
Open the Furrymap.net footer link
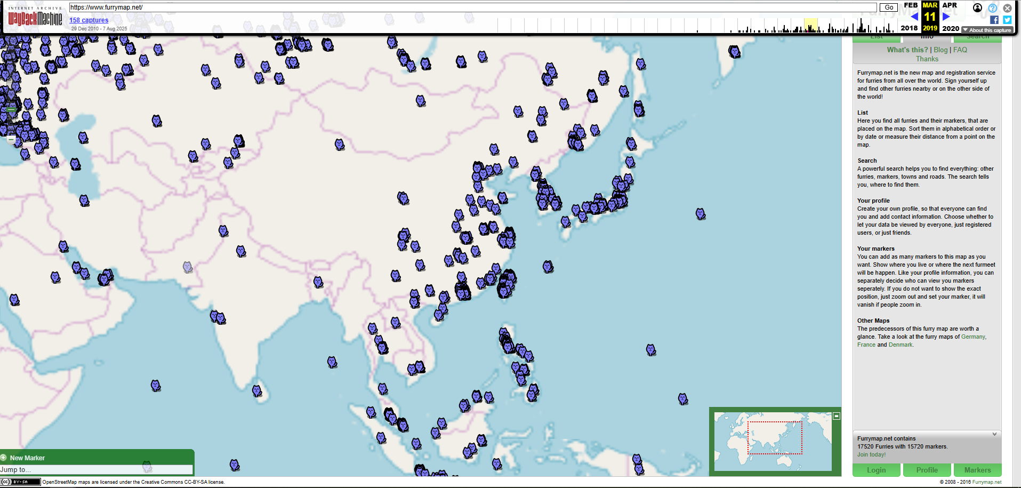click(987, 482)
